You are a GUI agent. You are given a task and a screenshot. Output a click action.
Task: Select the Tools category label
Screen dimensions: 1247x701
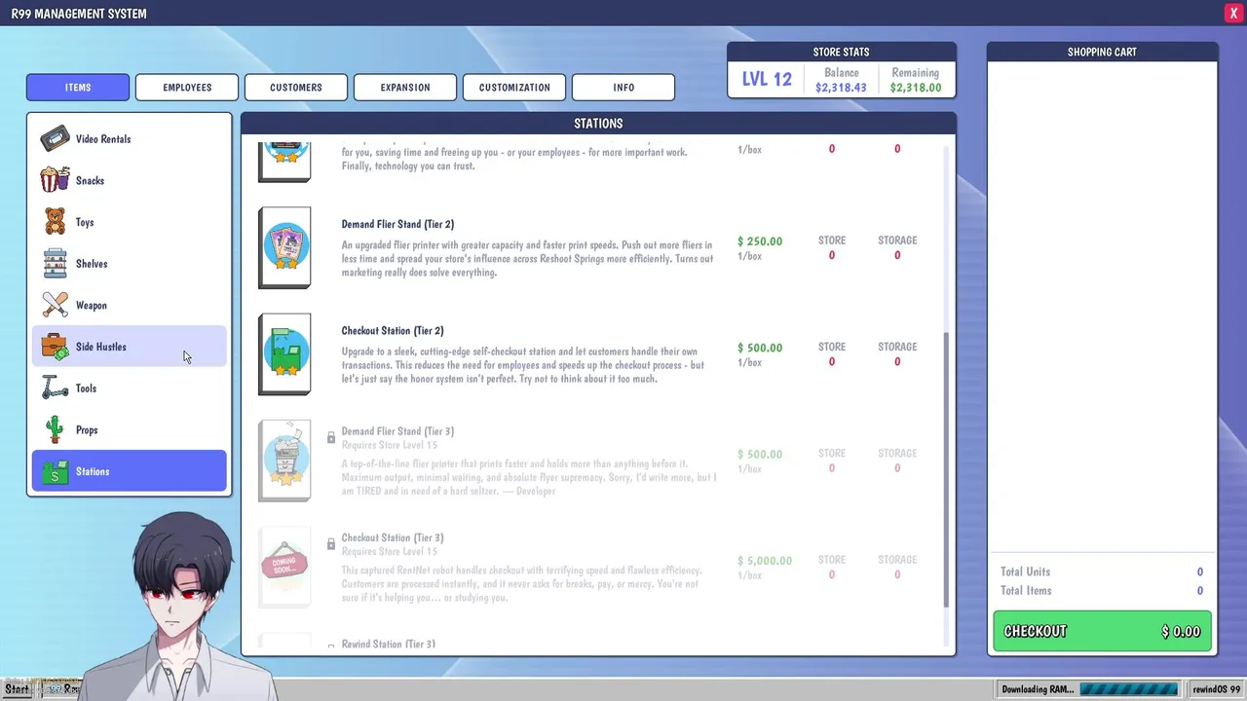pos(86,388)
